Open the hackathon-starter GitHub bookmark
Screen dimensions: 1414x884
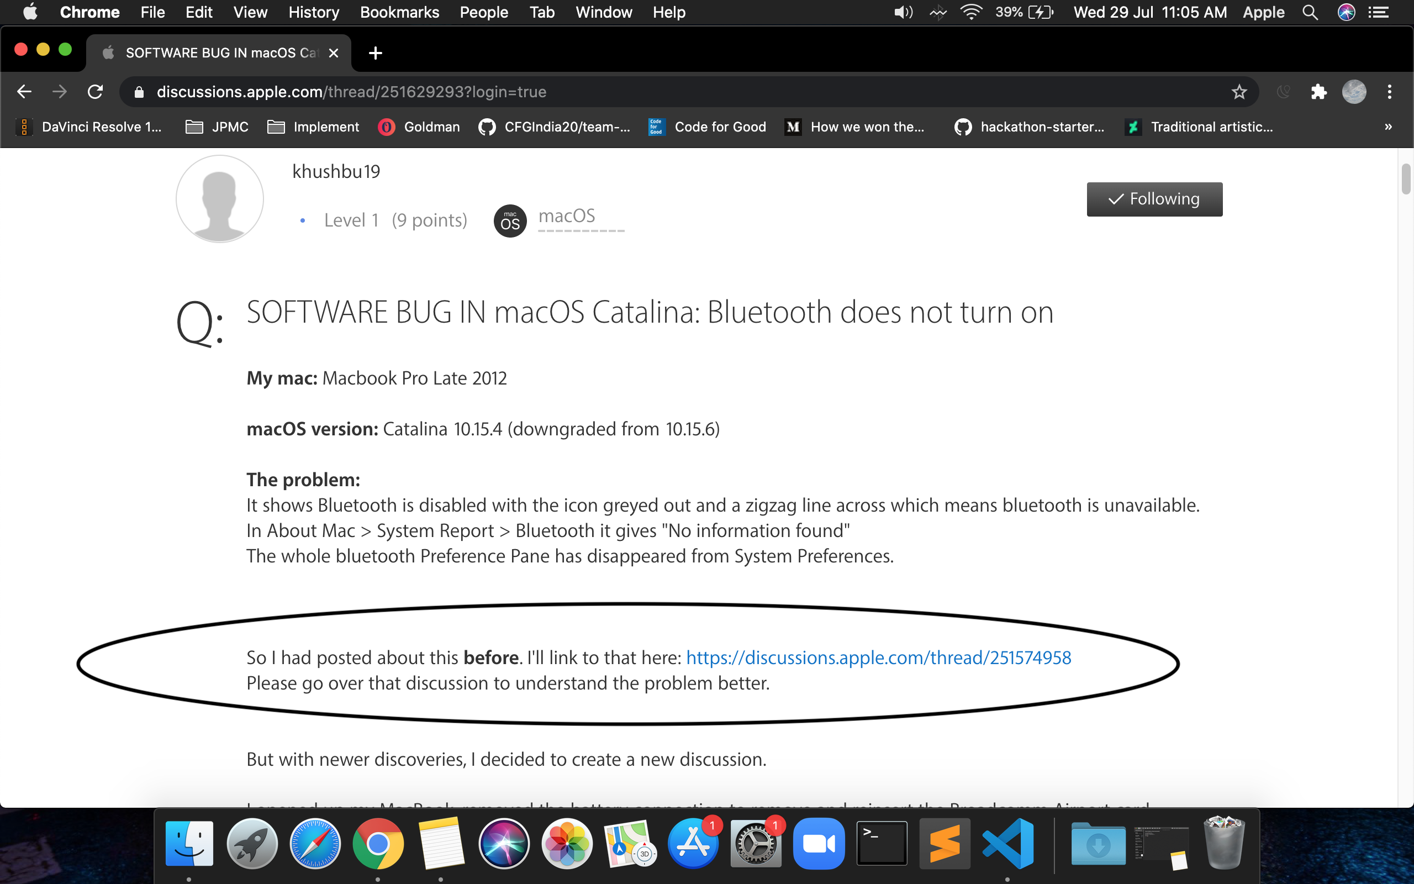coord(1030,127)
